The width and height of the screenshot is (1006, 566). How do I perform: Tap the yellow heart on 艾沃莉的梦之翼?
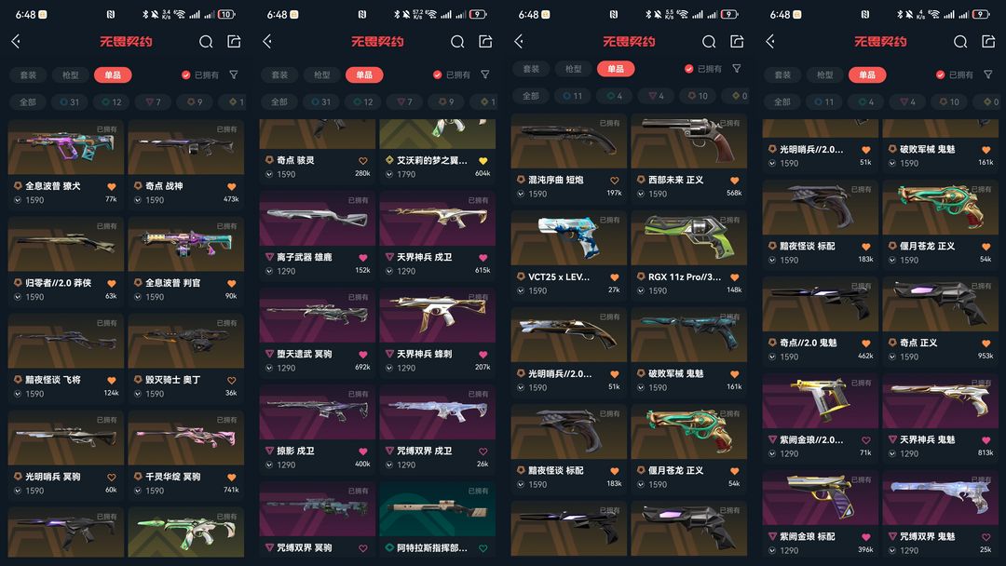point(483,161)
